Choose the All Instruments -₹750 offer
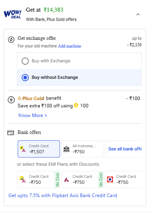The width and height of the screenshot is (150, 214). 82,149
